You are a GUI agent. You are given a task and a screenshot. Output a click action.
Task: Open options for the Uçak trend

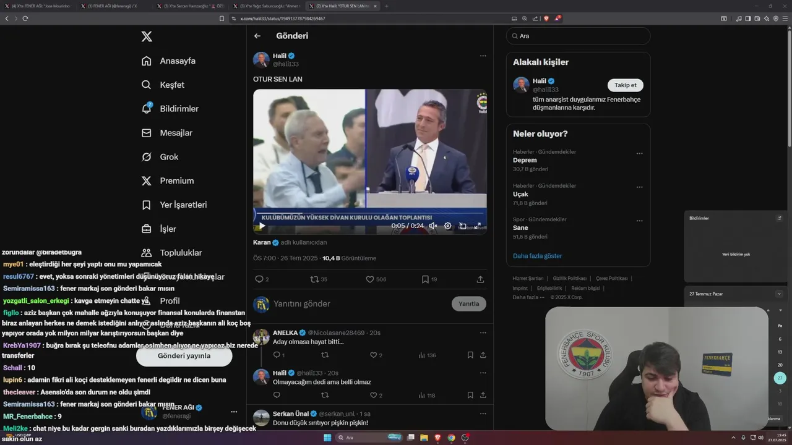639,187
